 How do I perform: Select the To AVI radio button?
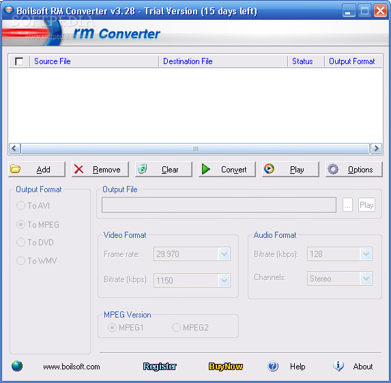coord(20,205)
